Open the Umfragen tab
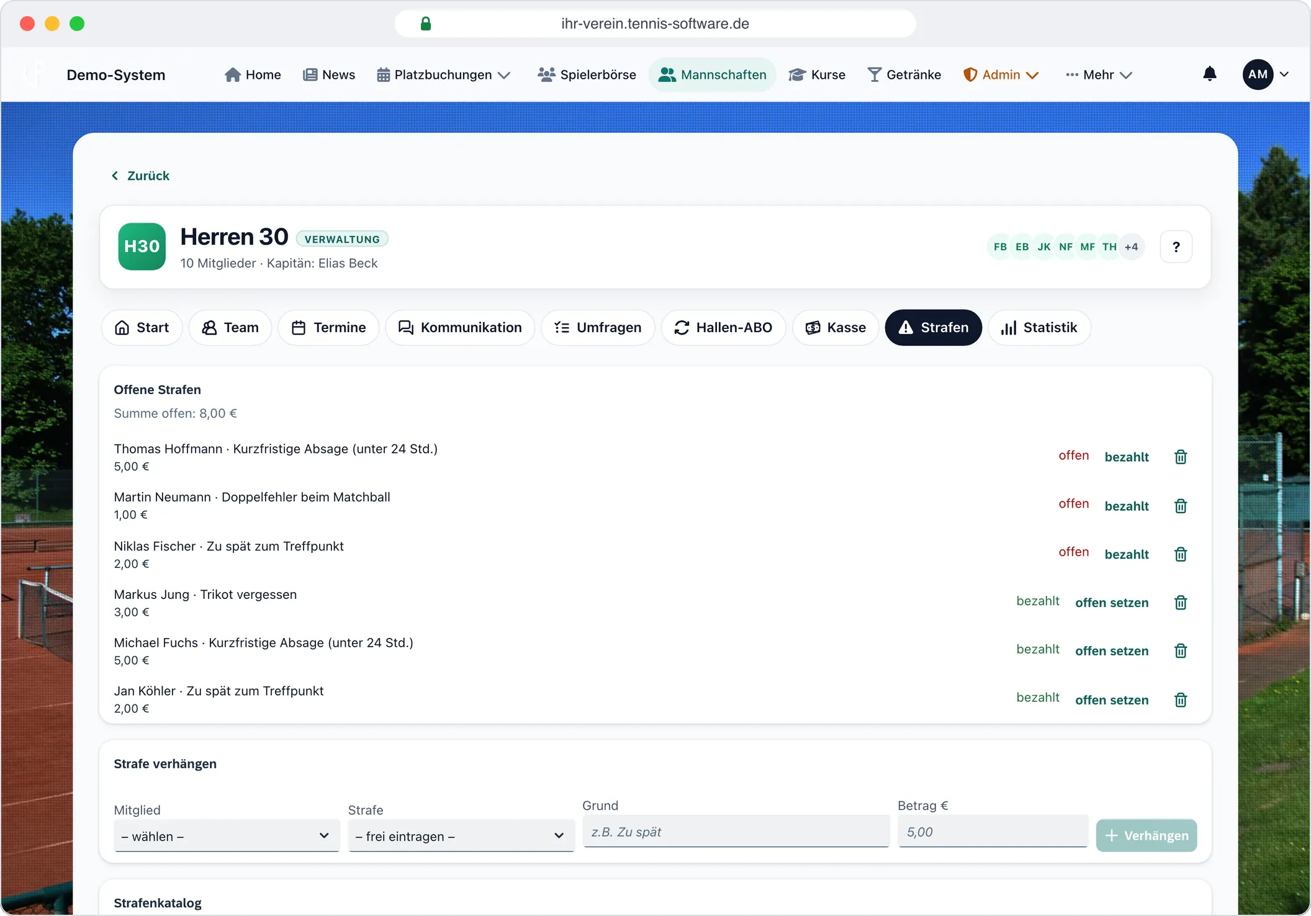The image size is (1311, 916). click(x=598, y=328)
